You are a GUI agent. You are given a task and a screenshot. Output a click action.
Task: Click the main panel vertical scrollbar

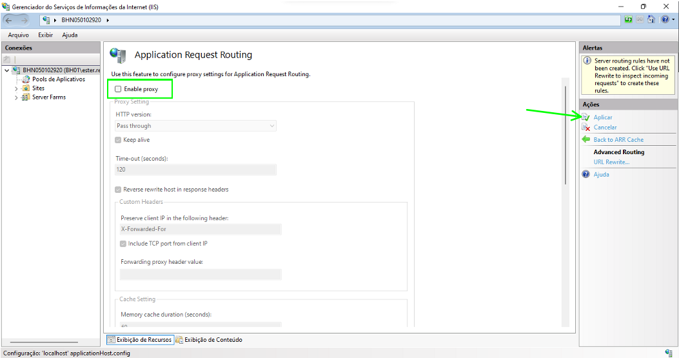(566, 135)
